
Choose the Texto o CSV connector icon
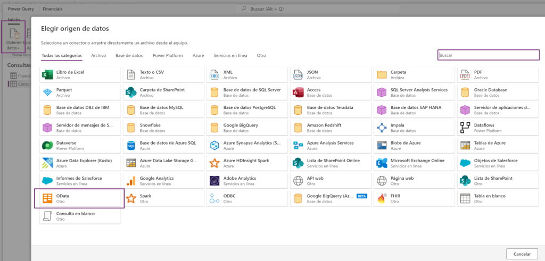[130, 74]
